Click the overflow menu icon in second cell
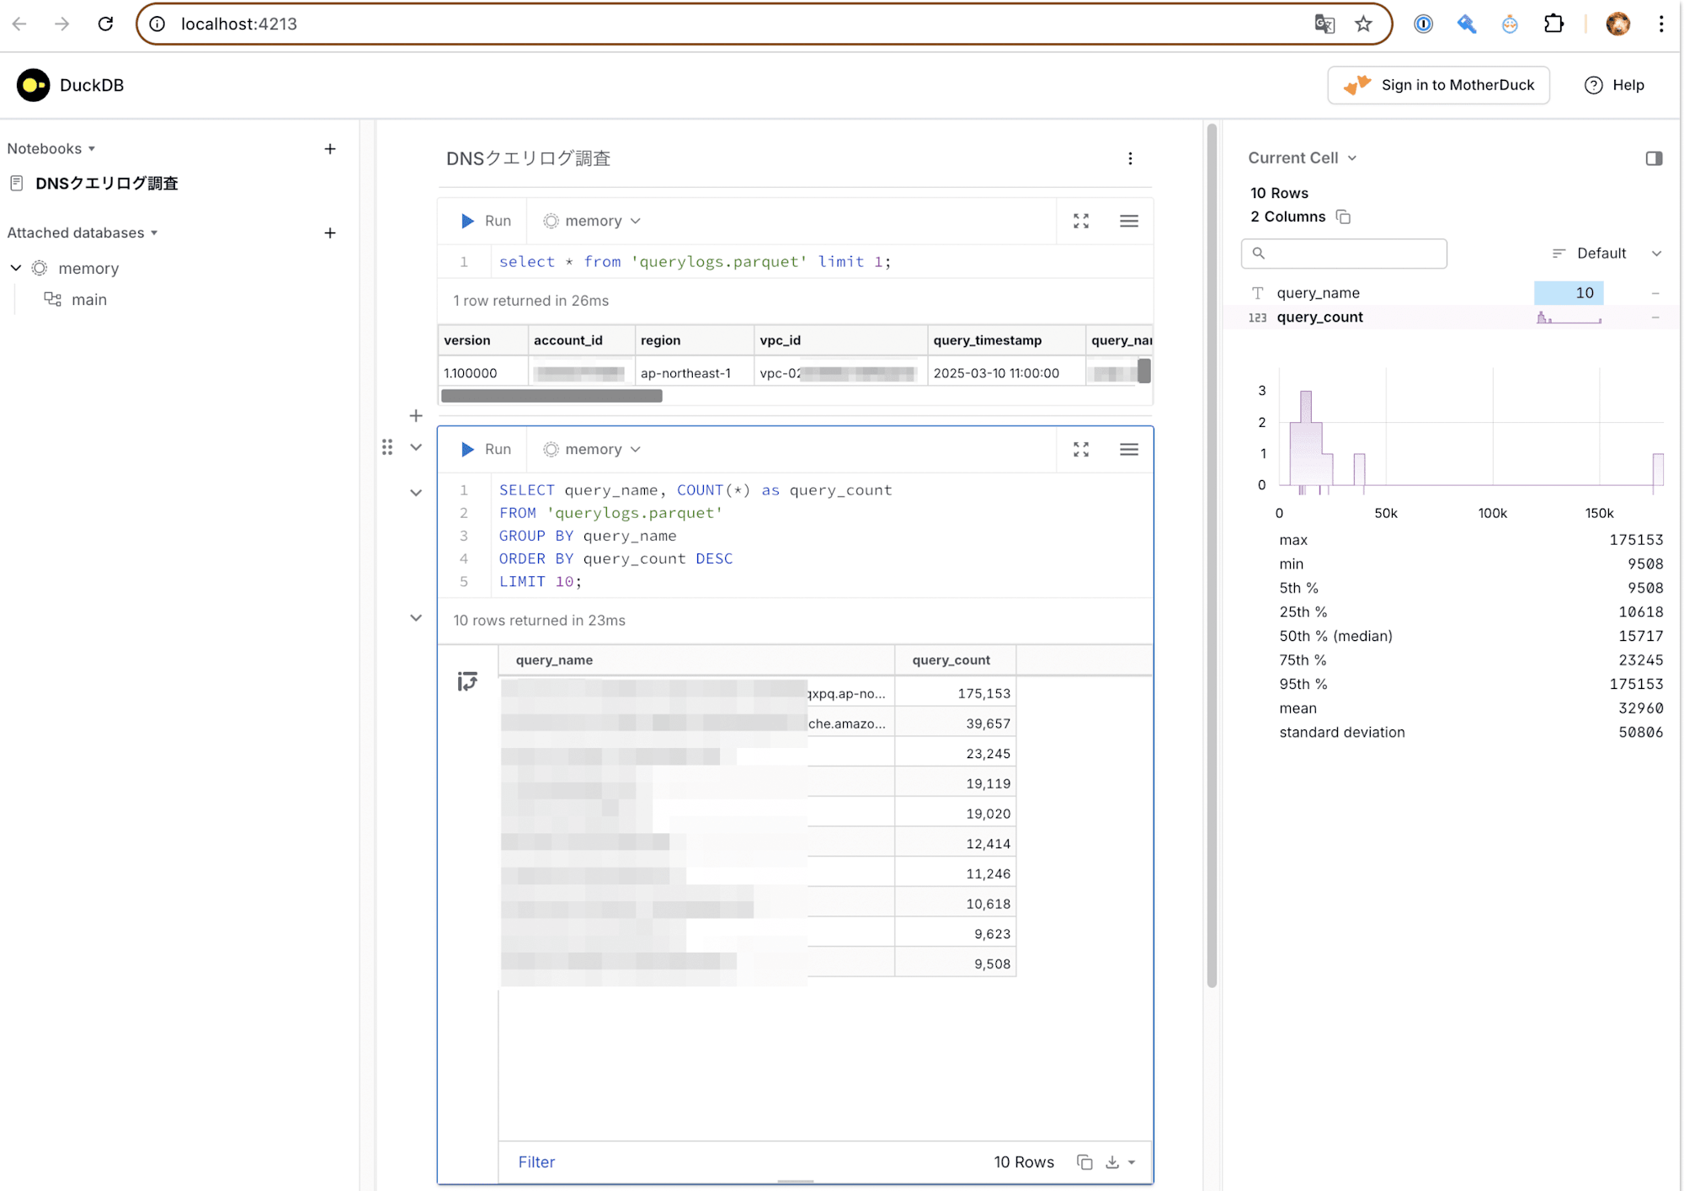This screenshot has width=1684, height=1191. [x=1128, y=449]
